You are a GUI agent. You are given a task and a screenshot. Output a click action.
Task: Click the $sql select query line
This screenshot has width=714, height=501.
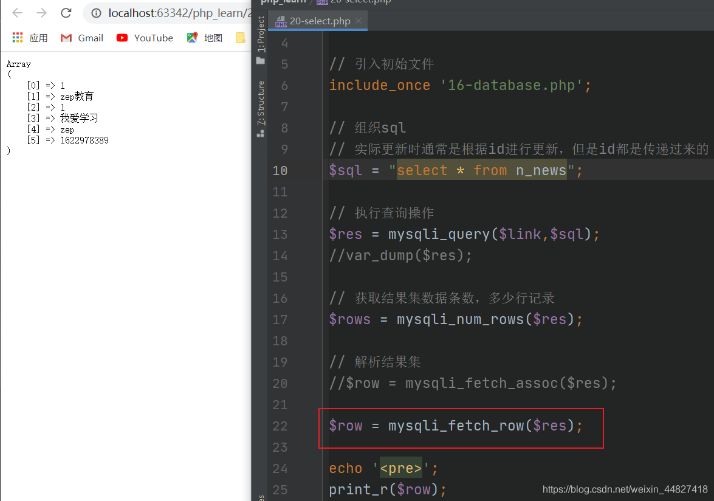pos(455,170)
